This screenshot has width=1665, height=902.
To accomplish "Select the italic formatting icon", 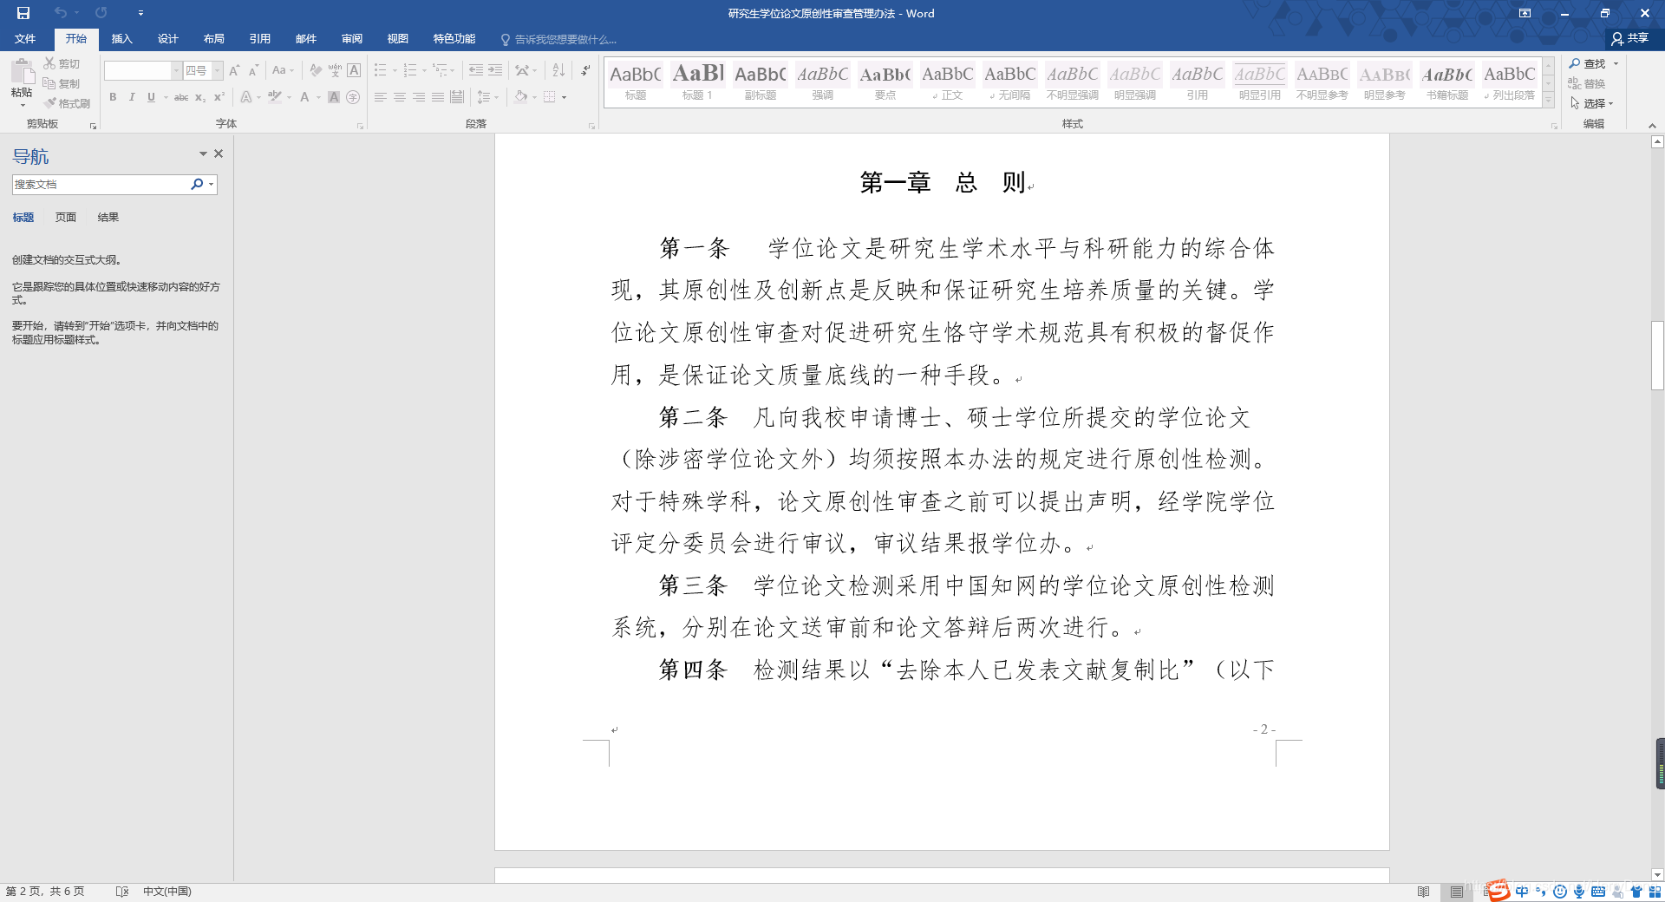I will (x=131, y=97).
